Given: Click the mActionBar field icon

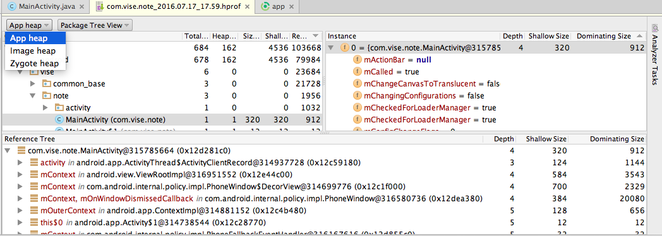Looking at the screenshot, I should [x=357, y=60].
